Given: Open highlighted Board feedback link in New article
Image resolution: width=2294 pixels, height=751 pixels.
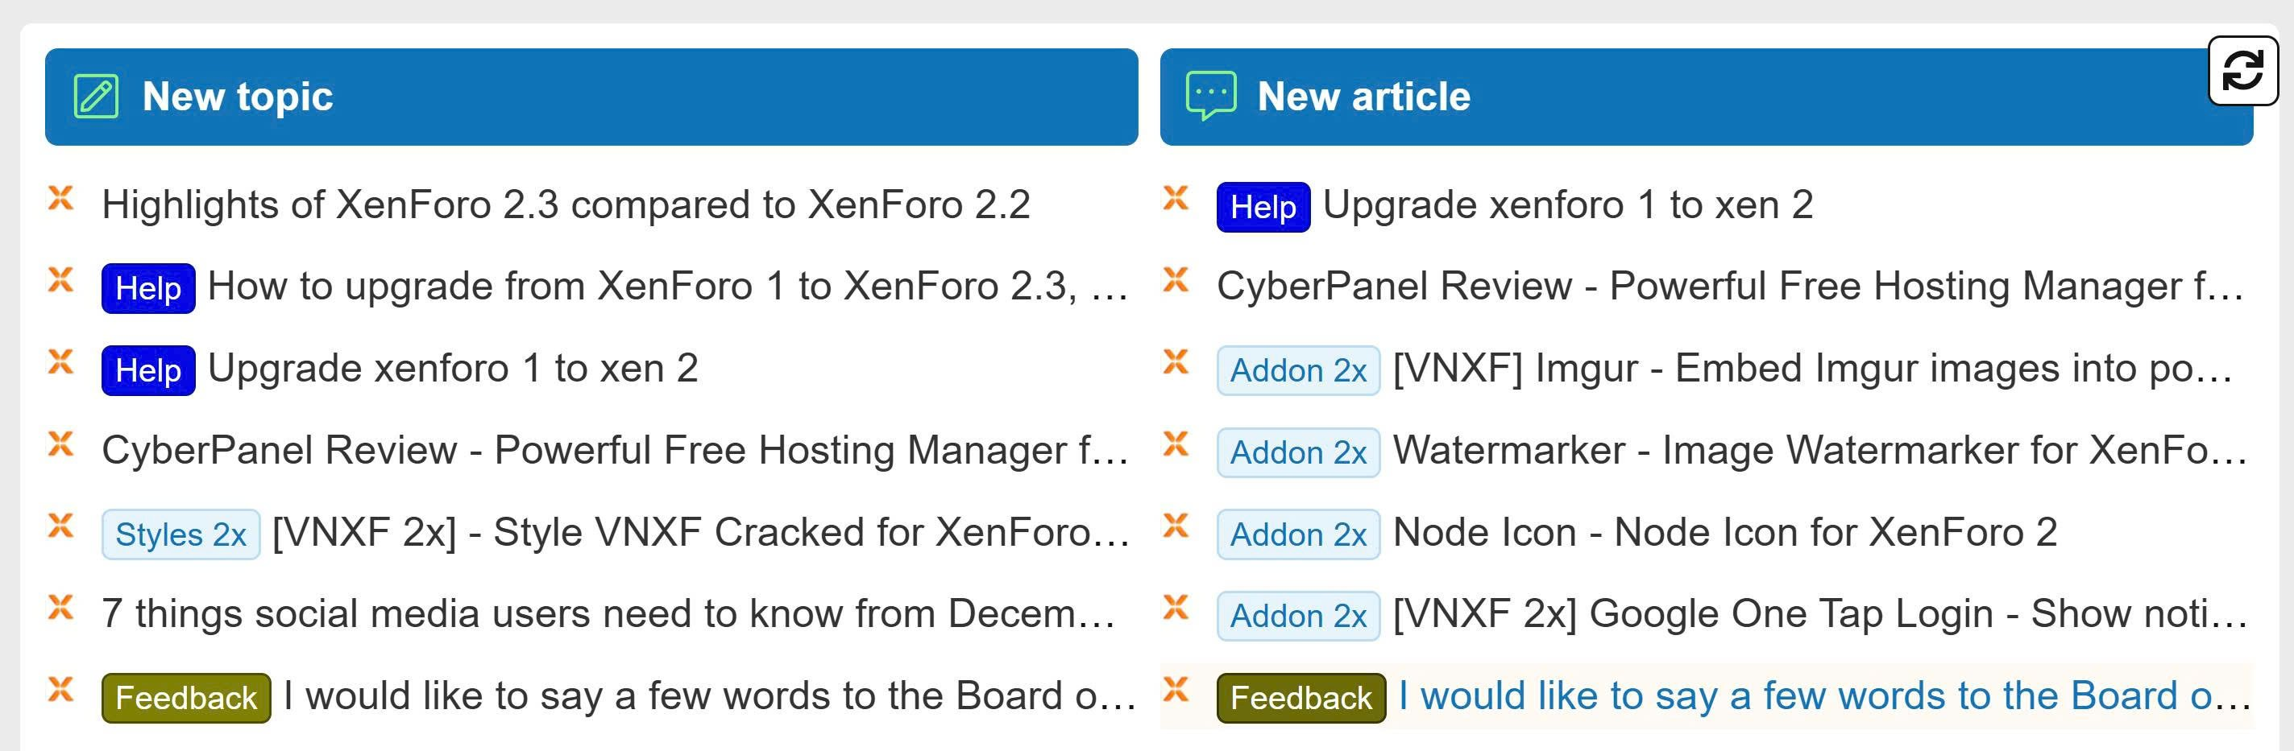Looking at the screenshot, I should pyautogui.click(x=1822, y=695).
